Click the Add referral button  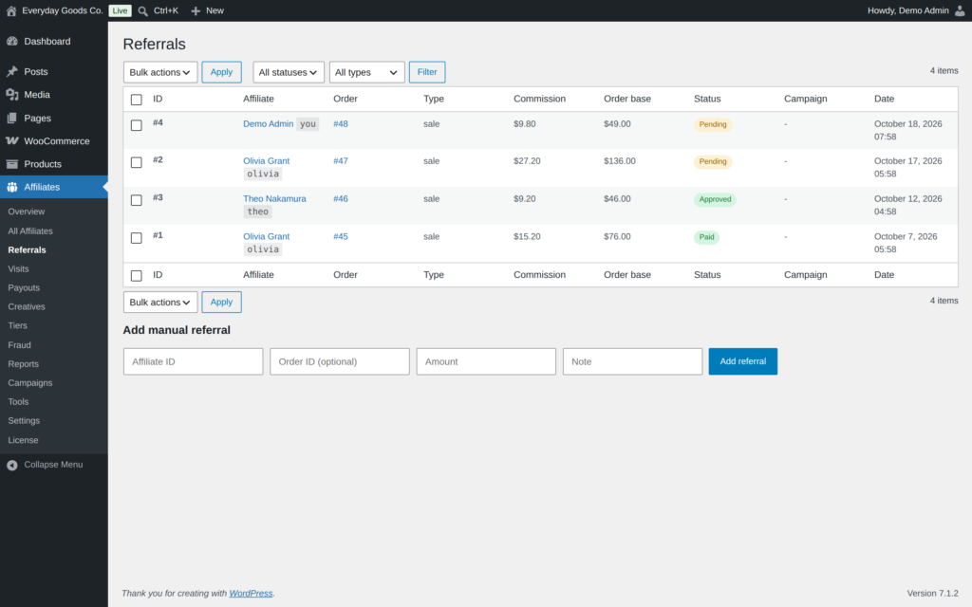click(742, 361)
